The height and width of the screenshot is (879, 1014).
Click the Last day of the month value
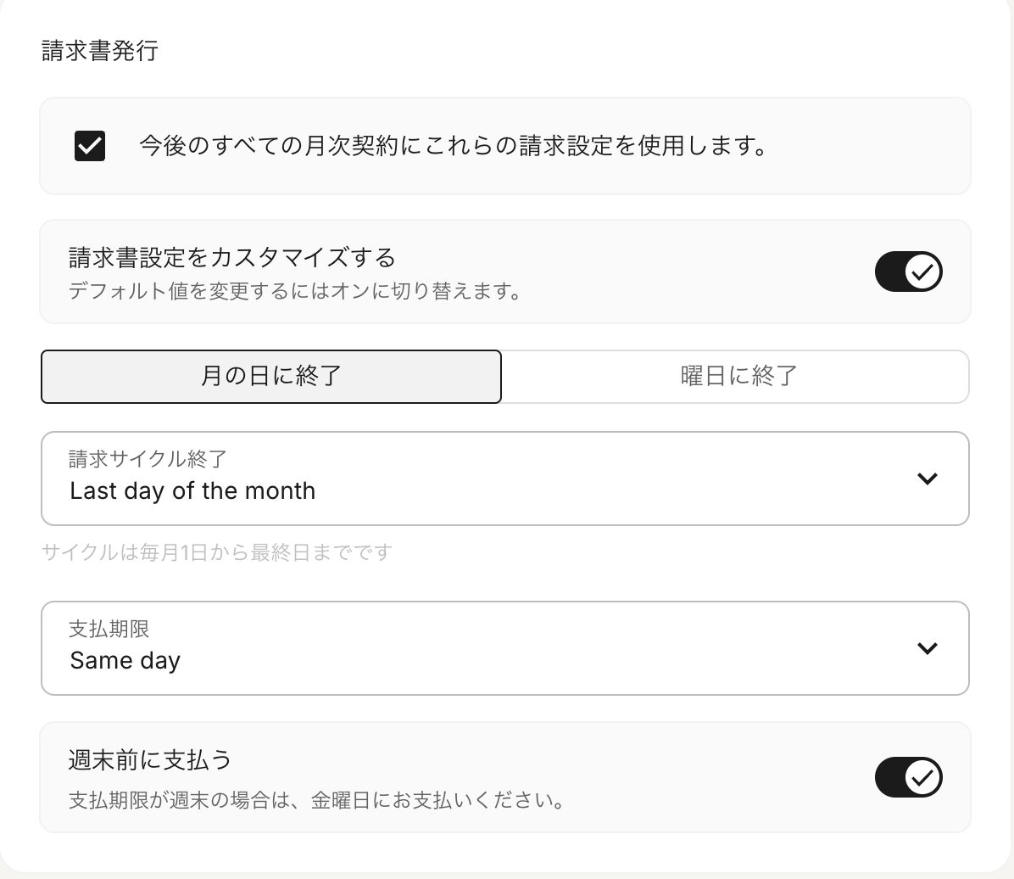(x=192, y=491)
